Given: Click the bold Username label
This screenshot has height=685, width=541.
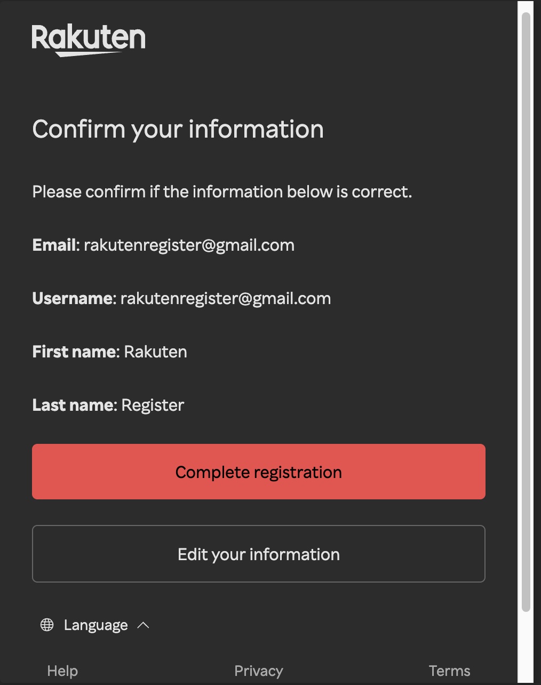Looking at the screenshot, I should 73,298.
